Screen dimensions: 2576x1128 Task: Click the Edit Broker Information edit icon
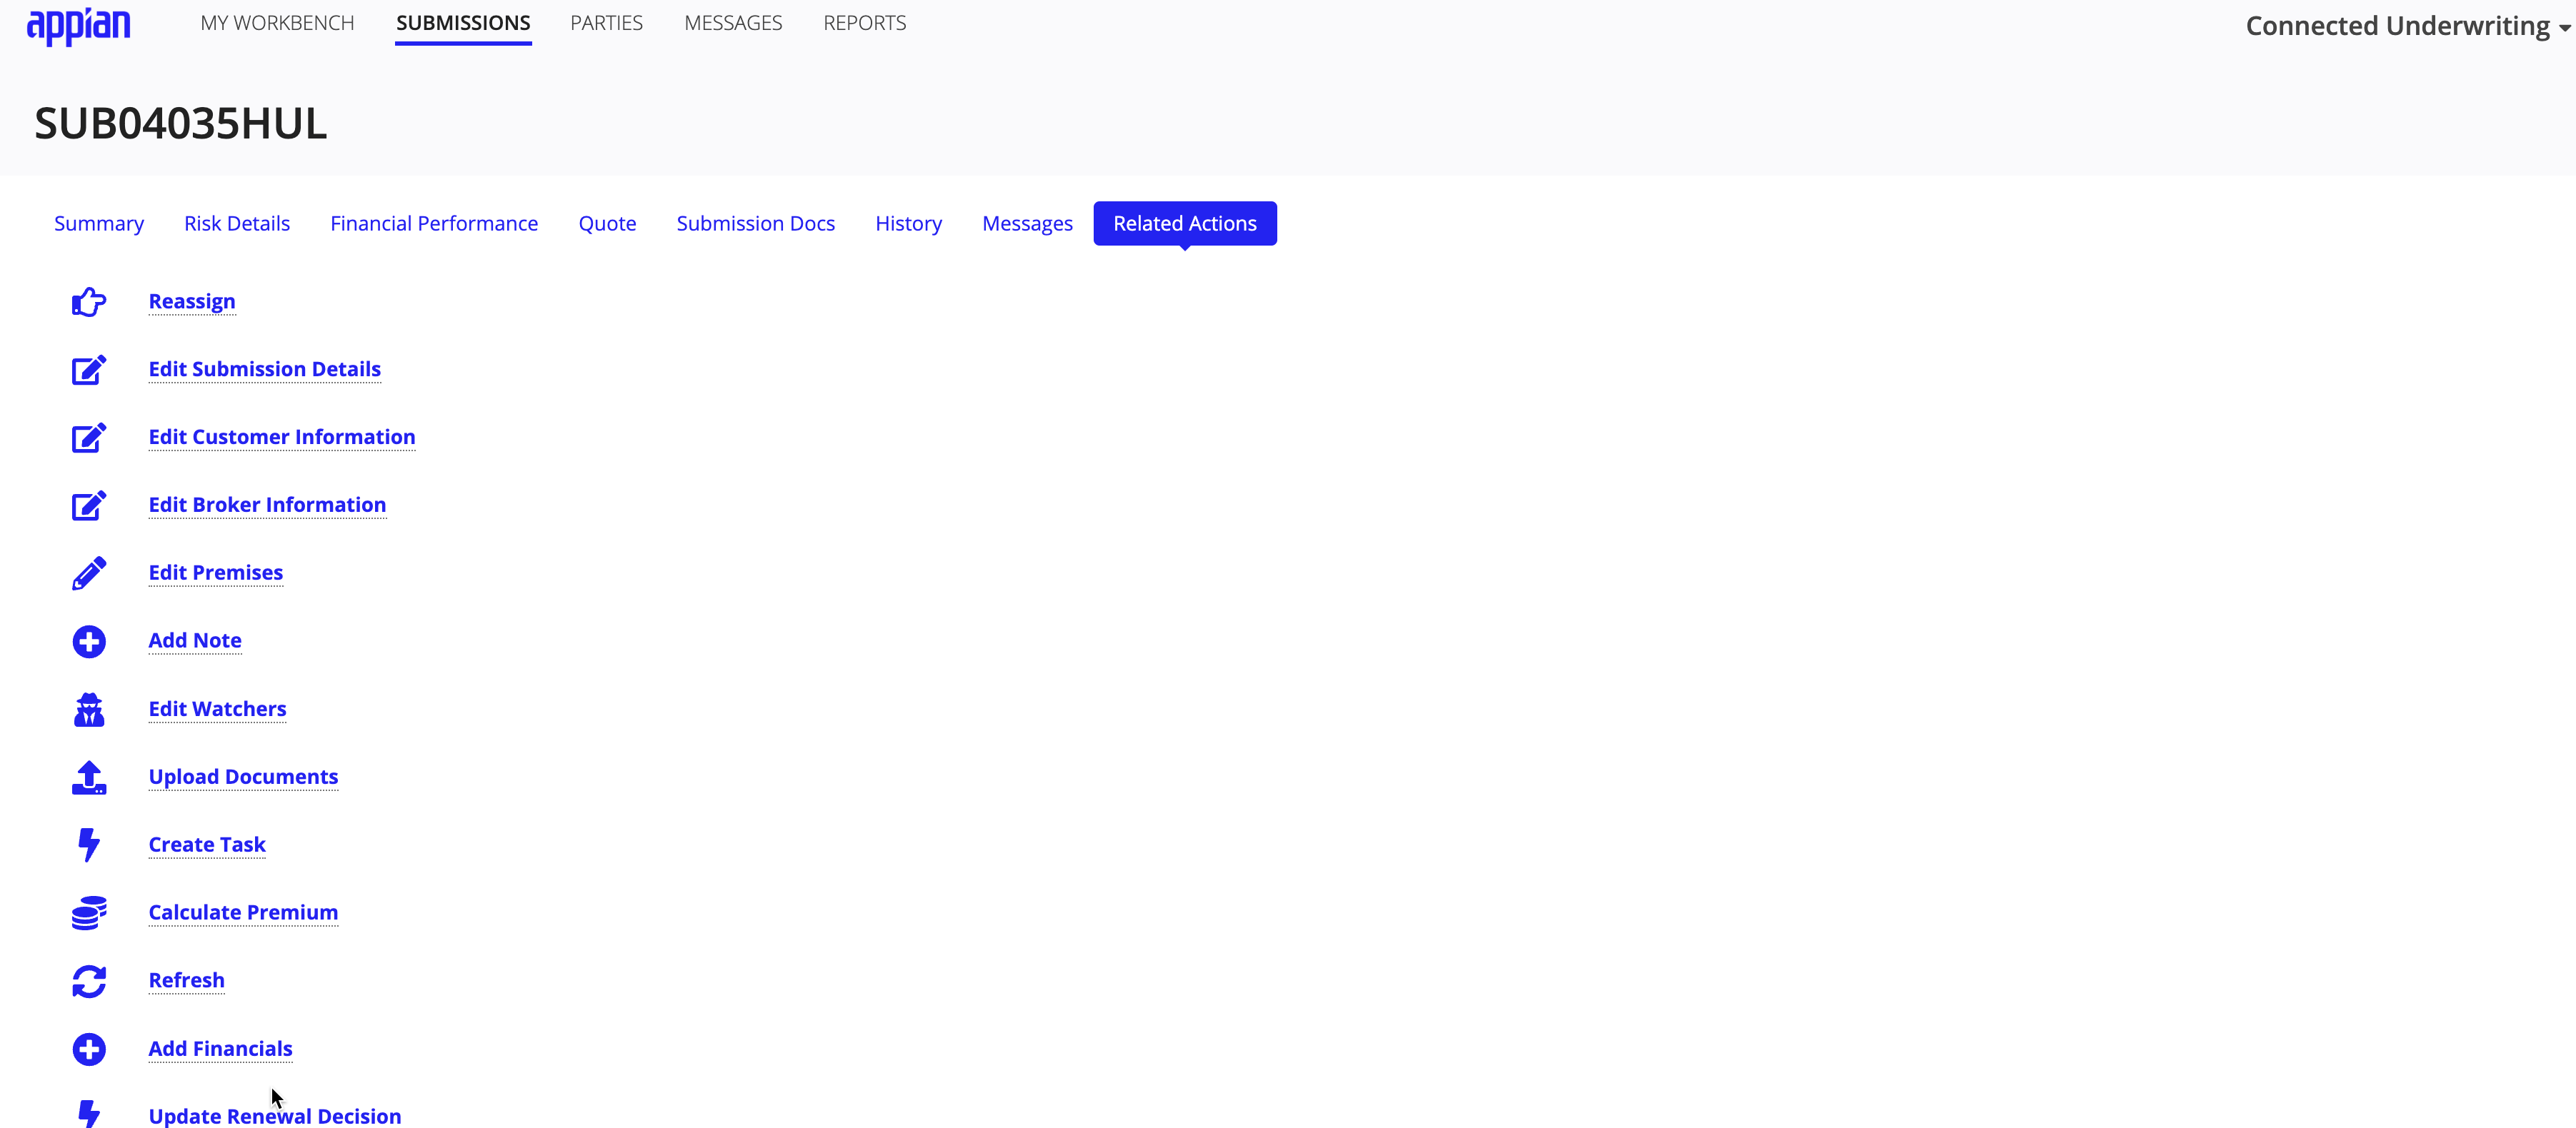click(89, 505)
